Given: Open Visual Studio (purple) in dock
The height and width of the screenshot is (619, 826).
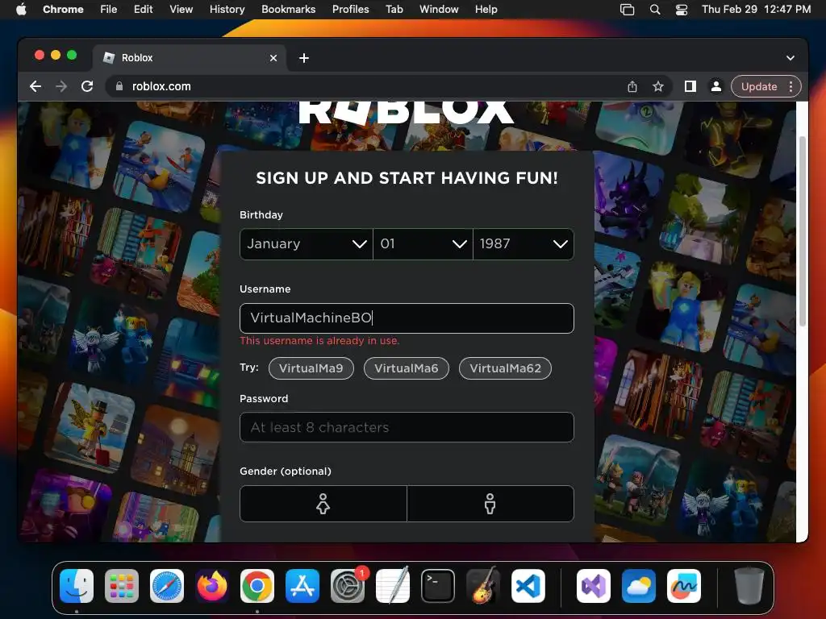Looking at the screenshot, I should [x=594, y=586].
